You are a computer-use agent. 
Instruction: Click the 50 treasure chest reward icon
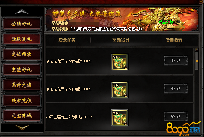tap(120, 62)
